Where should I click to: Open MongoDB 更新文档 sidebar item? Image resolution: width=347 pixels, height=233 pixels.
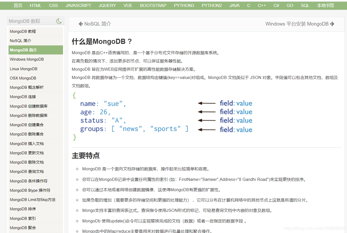(36, 153)
